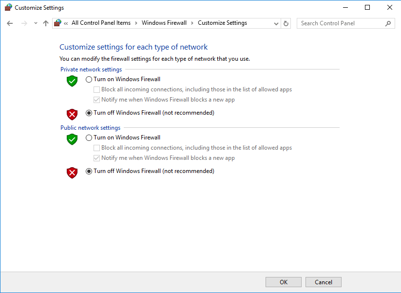This screenshot has width=401, height=293.
Task: Click the Back navigation arrow
Action: pyautogui.click(x=10, y=23)
